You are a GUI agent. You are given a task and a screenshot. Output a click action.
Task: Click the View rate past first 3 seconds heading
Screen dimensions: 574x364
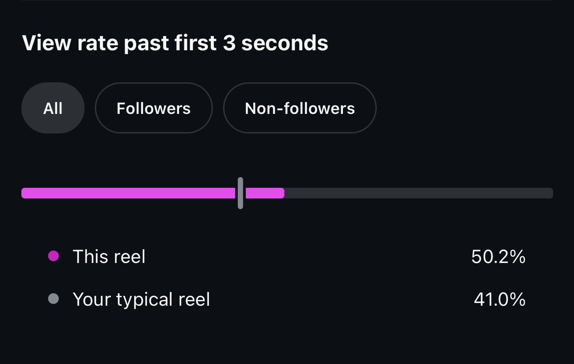pos(175,43)
